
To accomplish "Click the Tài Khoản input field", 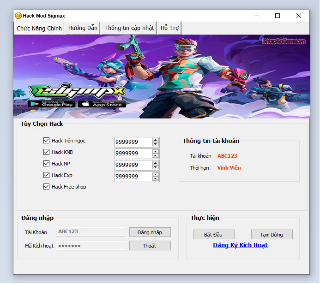I will [91, 231].
